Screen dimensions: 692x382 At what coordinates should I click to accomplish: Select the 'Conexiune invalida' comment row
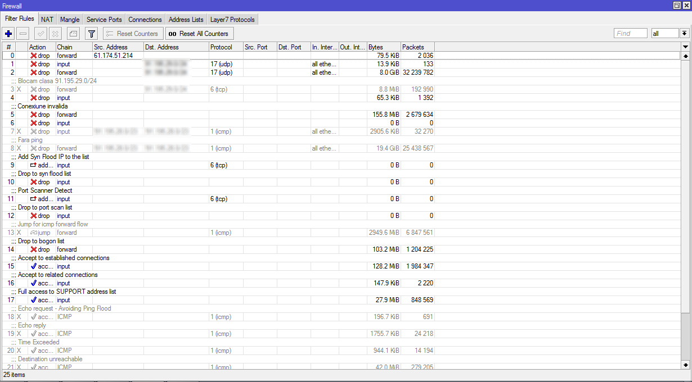(x=340, y=106)
